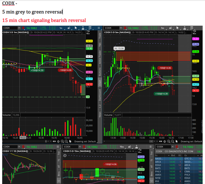205x184 pixels.
Task: Zoom in on the 1m chart
Action: click(62, 142)
